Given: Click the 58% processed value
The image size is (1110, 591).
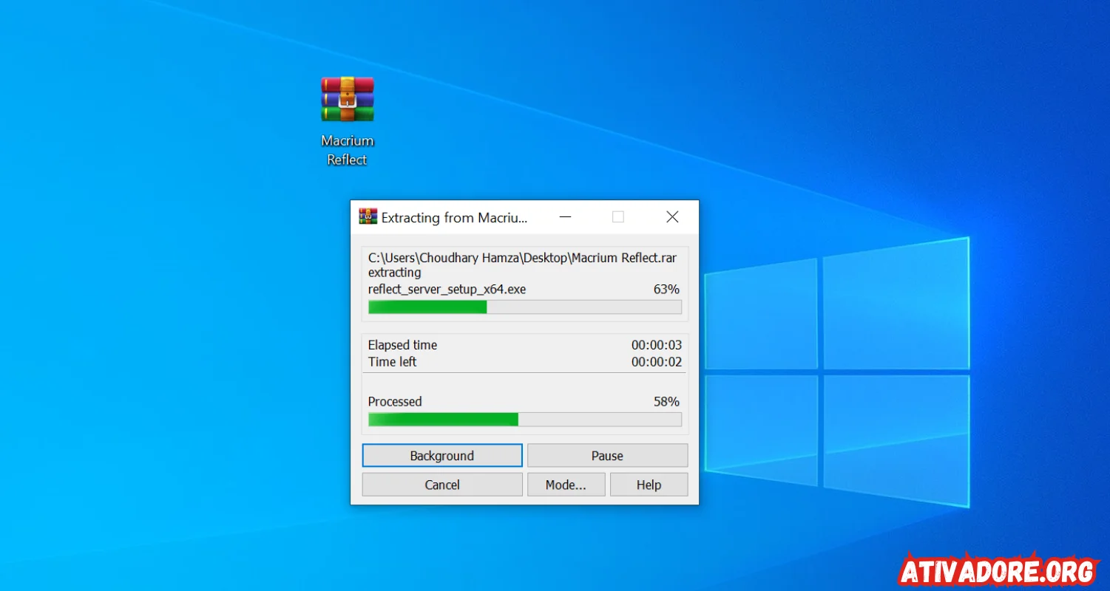Looking at the screenshot, I should point(666,402).
